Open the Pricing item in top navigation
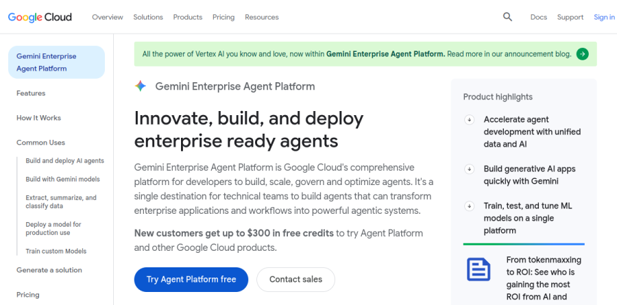 coord(223,17)
